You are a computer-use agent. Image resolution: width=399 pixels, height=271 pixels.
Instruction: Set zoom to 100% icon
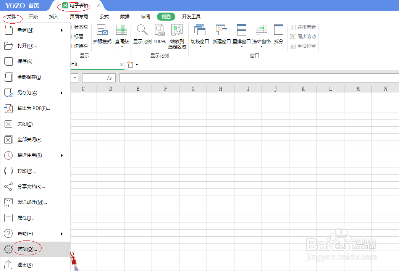click(160, 34)
